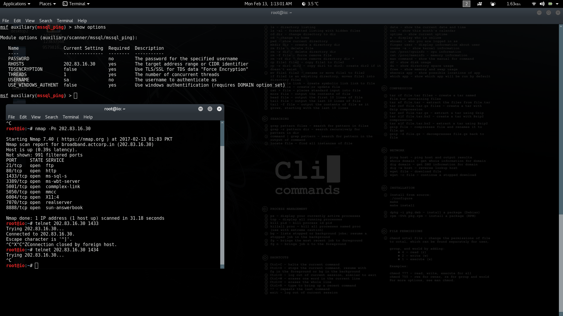Click the 'PASSWORD' option row name

(x=19, y=59)
